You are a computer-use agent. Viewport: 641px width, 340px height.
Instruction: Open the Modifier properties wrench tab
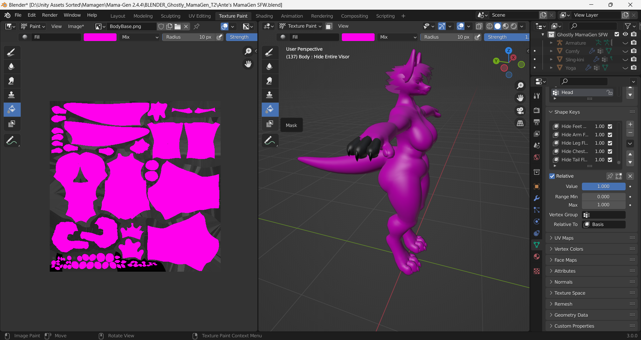click(537, 198)
